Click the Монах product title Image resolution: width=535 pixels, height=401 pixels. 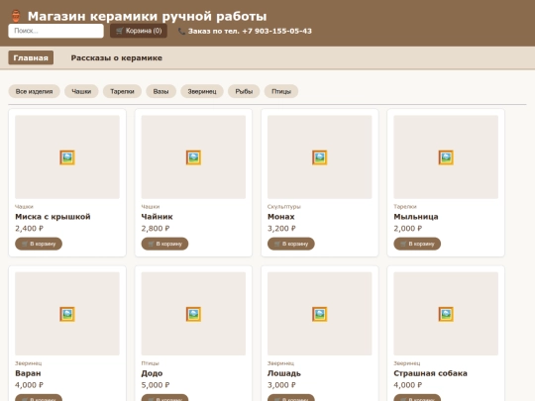(x=281, y=217)
